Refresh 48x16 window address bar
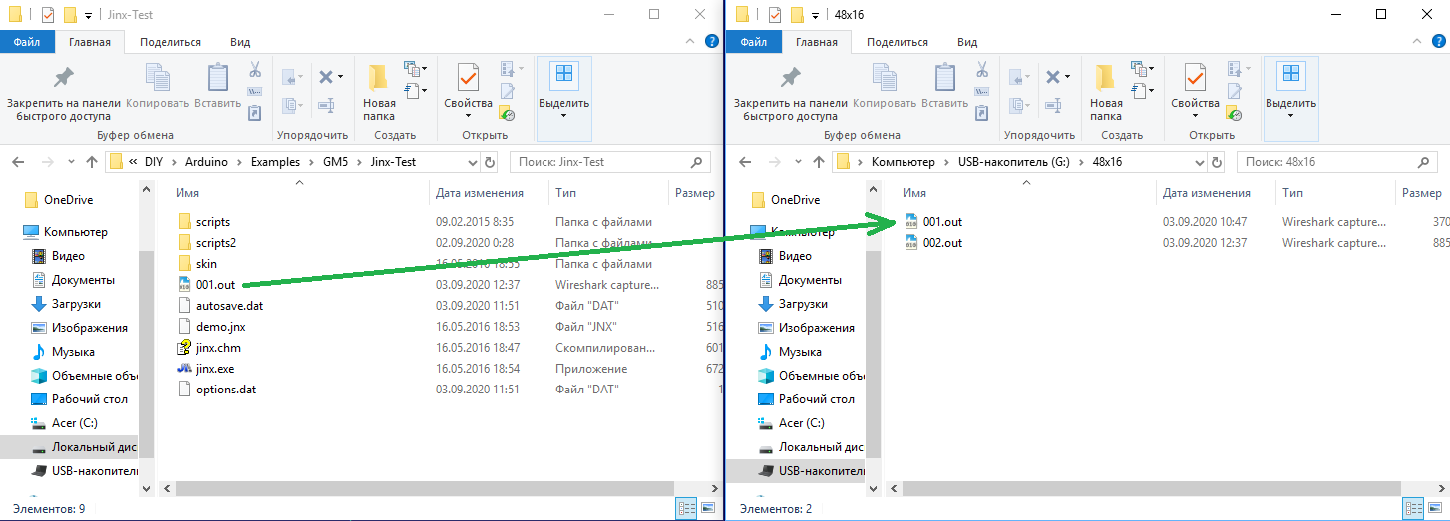The height and width of the screenshot is (521, 1450). [1216, 161]
